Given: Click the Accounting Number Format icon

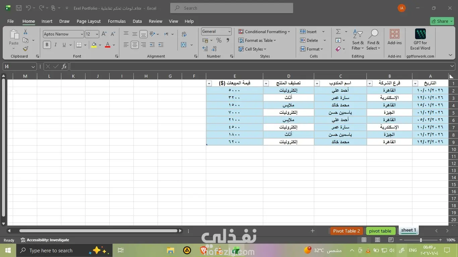Looking at the screenshot, I should (206, 40).
